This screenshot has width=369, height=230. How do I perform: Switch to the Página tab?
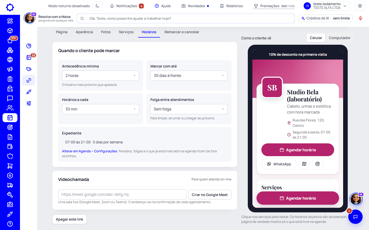pos(62,32)
